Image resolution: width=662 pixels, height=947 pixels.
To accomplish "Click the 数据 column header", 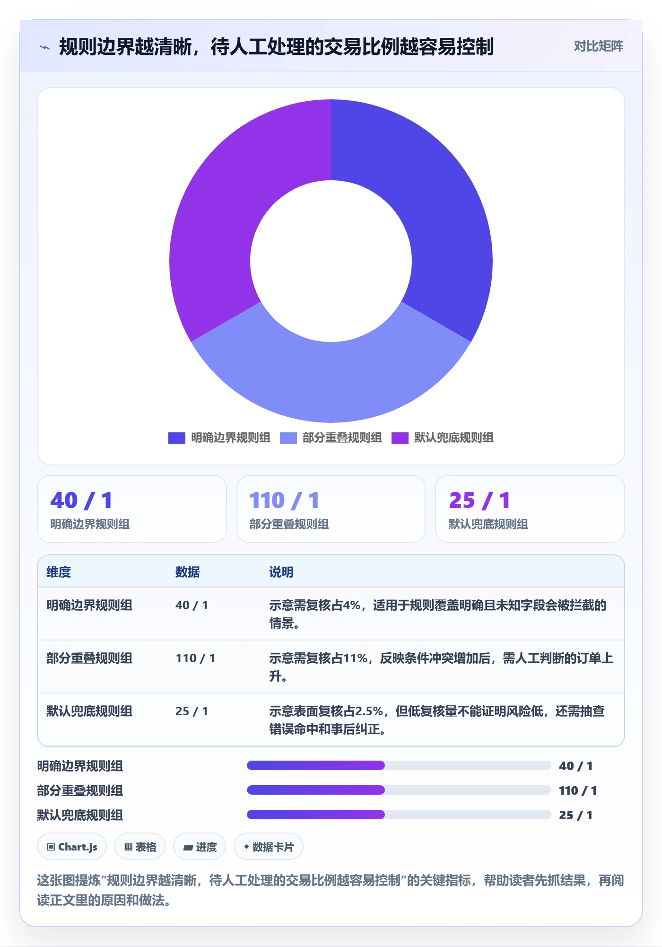I will [188, 572].
